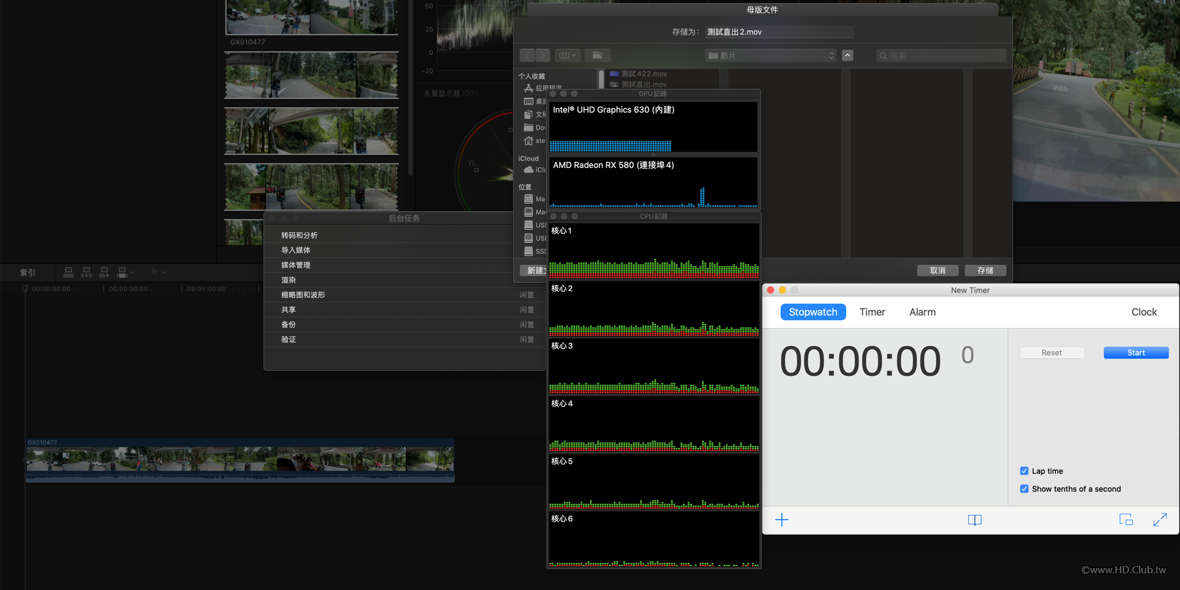Click the append clip icon in timeline toolbar
This screenshot has width=1180, height=590.
pos(104,272)
